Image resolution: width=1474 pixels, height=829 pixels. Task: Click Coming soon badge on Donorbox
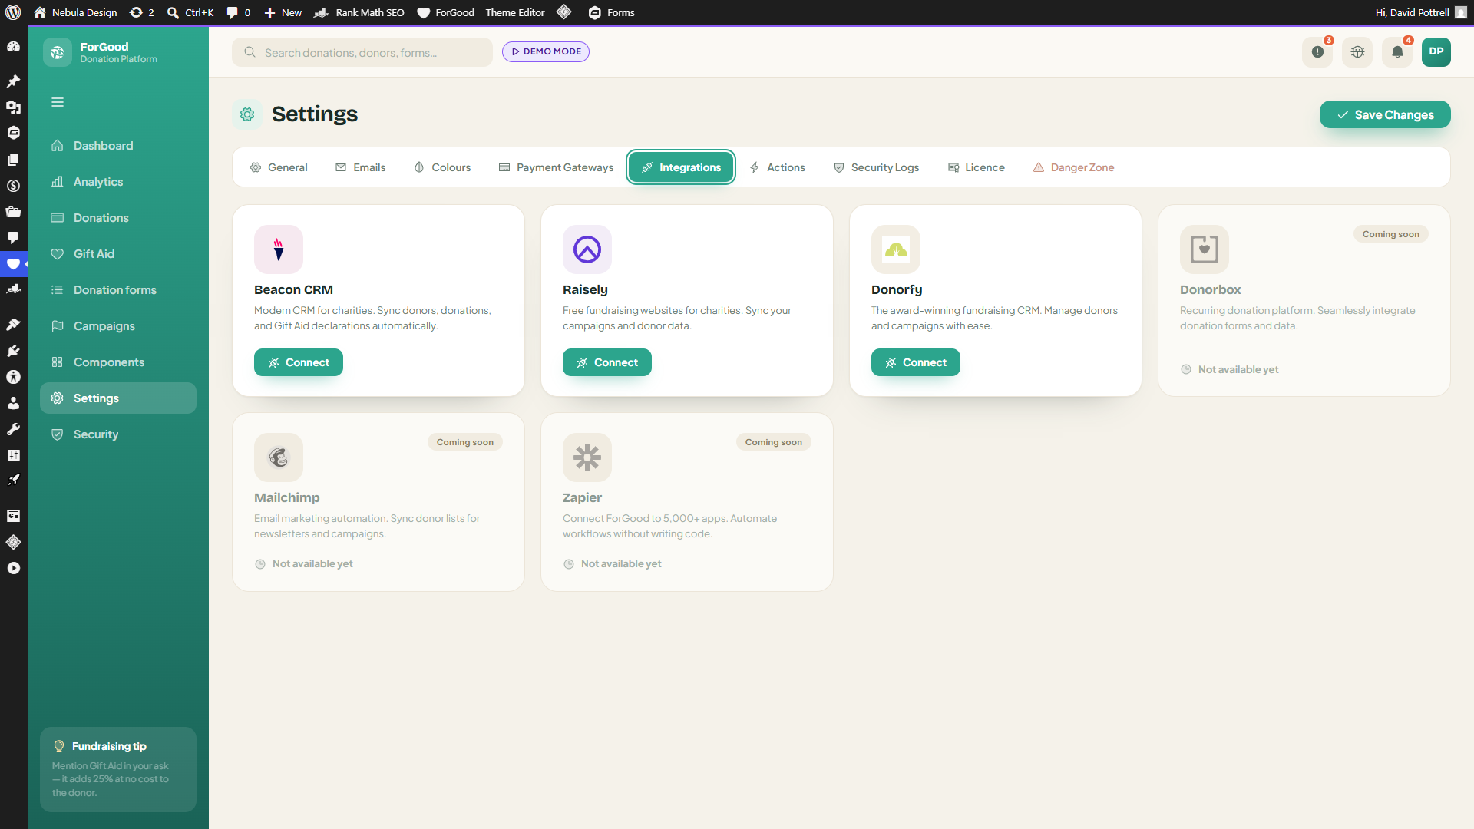tap(1390, 234)
